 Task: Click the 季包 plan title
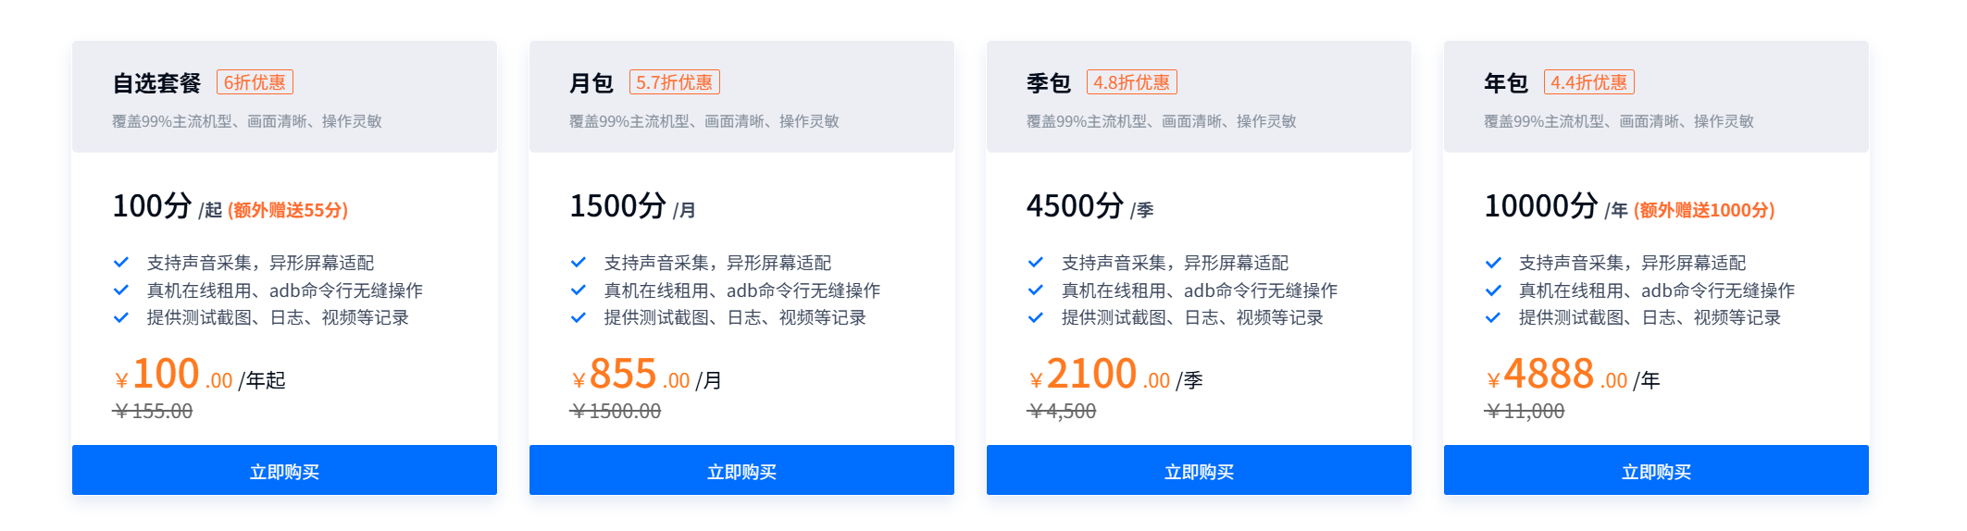[x=1048, y=83]
